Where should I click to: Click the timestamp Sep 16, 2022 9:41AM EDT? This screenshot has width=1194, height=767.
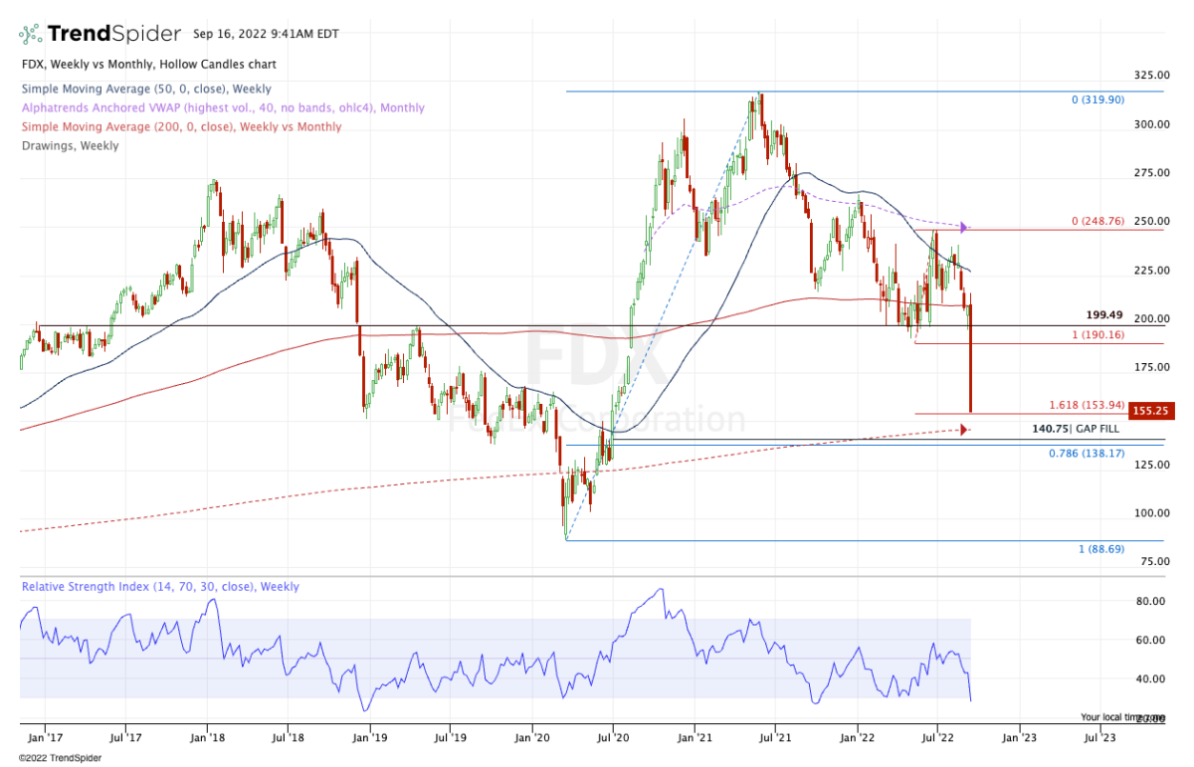click(x=266, y=34)
